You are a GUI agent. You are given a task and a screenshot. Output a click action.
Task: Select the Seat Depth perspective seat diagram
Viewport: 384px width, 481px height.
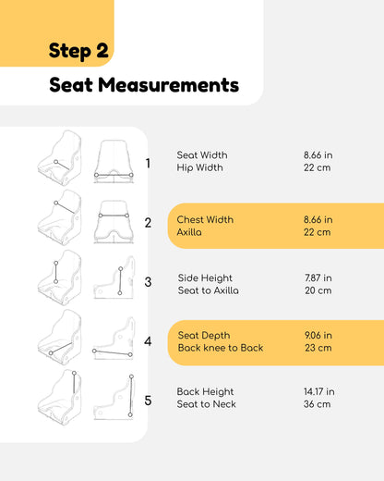tap(60, 338)
